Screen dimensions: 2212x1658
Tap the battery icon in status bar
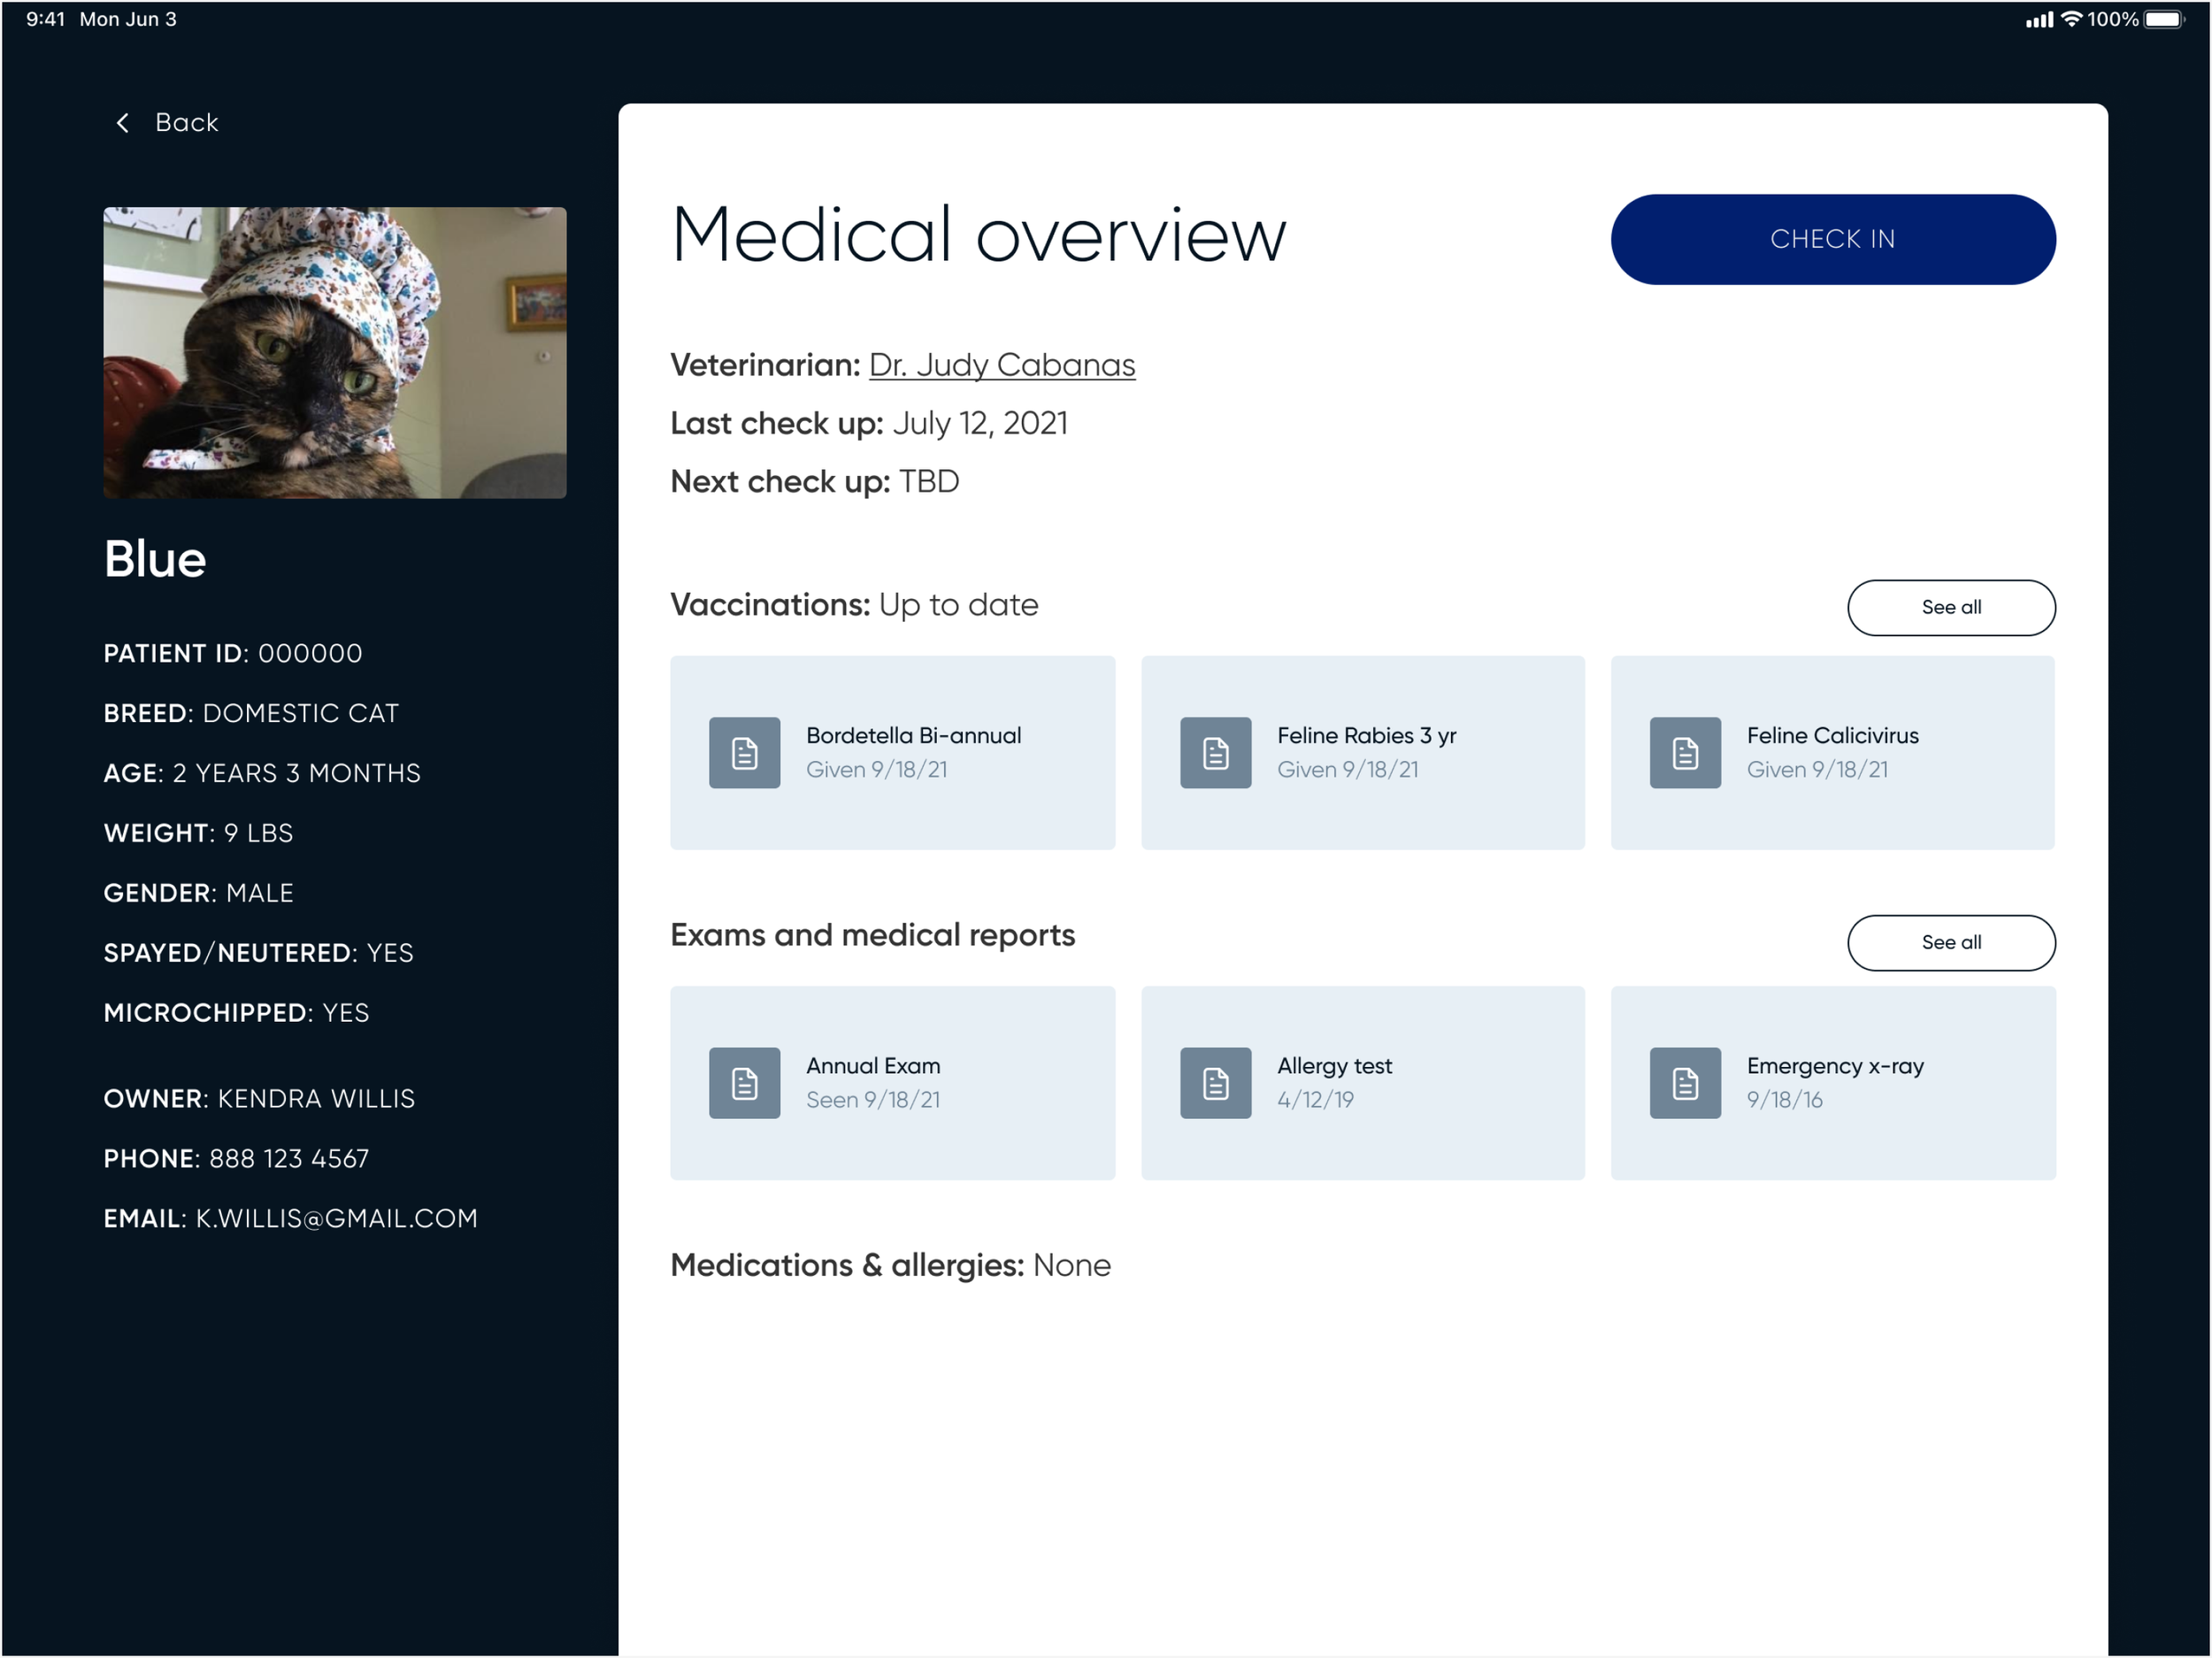[2164, 20]
